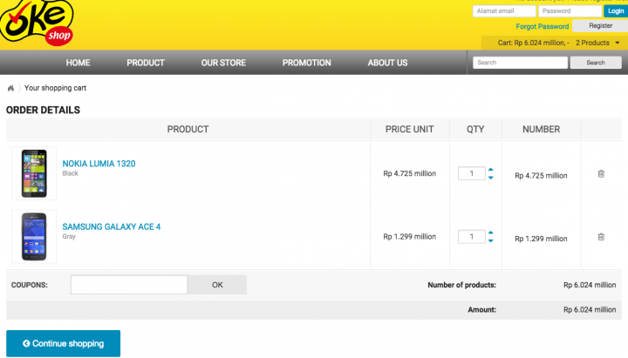Image resolution: width=628 pixels, height=358 pixels.
Task: Decrease Samsung Galaxy Ace 4 quantity arrow
Action: 490,240
